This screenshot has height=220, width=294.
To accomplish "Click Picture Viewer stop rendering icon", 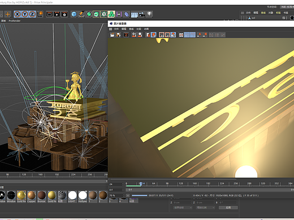I will [126, 35].
